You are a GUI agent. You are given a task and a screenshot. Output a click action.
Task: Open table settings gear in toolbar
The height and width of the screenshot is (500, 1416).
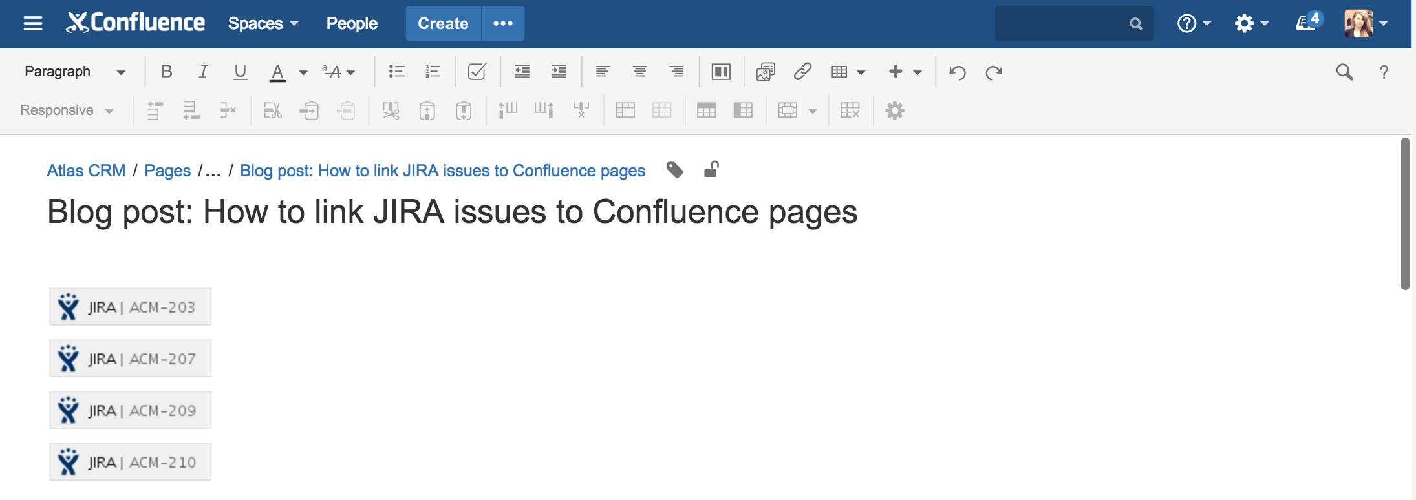pyautogui.click(x=895, y=110)
